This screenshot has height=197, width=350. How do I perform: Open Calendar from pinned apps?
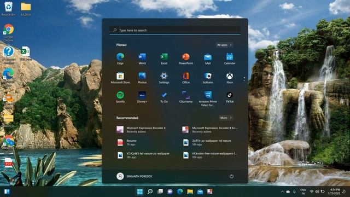click(230, 59)
